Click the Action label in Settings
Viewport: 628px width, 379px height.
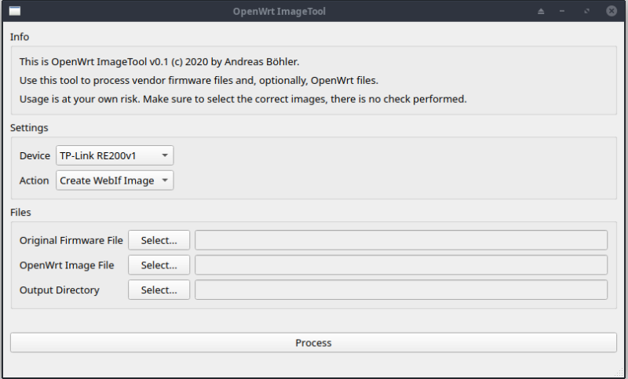pyautogui.click(x=35, y=180)
